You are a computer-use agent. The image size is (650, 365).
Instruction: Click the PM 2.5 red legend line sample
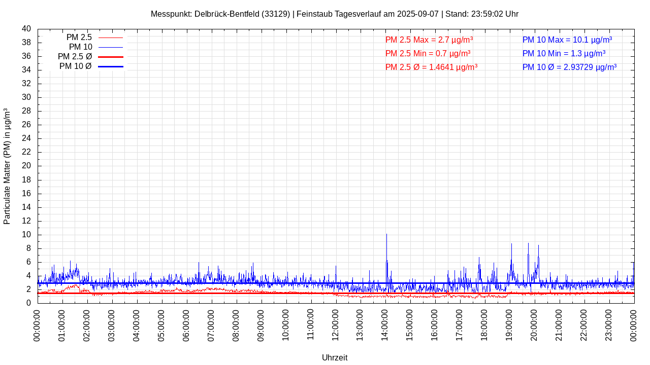110,38
